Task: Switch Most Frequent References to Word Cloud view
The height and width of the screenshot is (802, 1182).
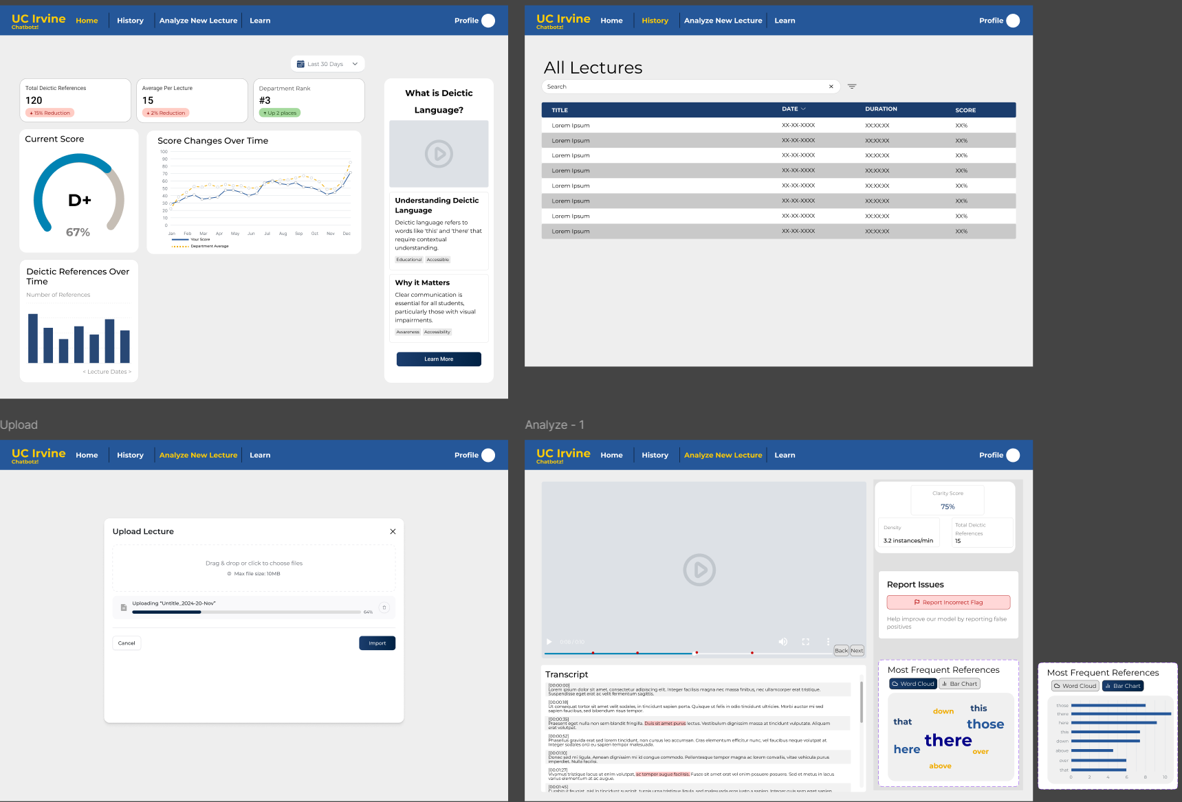Action: click(x=912, y=683)
